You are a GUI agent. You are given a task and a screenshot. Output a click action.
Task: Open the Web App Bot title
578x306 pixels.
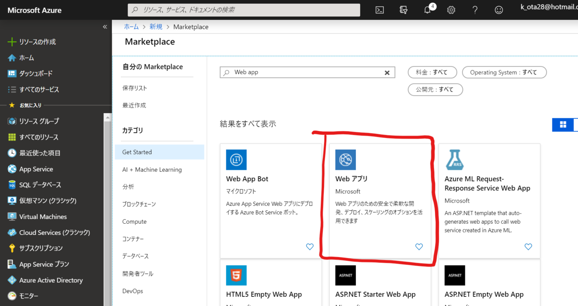click(x=247, y=179)
